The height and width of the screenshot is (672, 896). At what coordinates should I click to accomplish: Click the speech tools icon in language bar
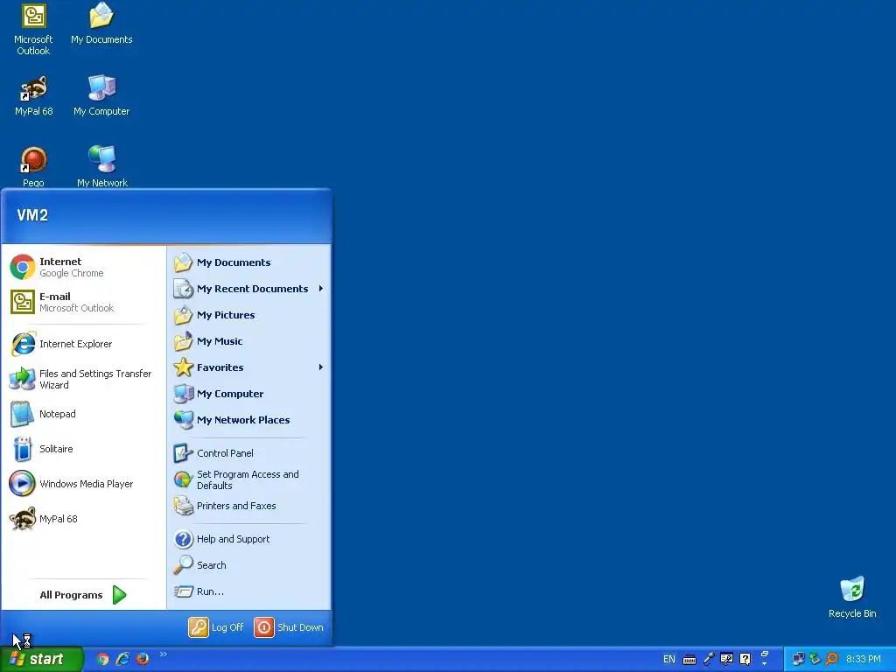(x=727, y=659)
